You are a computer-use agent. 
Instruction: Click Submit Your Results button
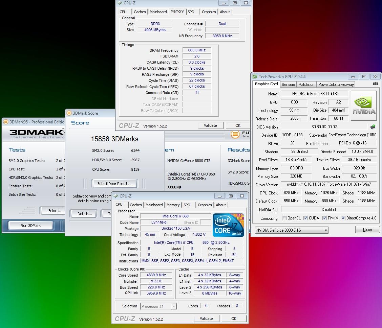point(114,184)
